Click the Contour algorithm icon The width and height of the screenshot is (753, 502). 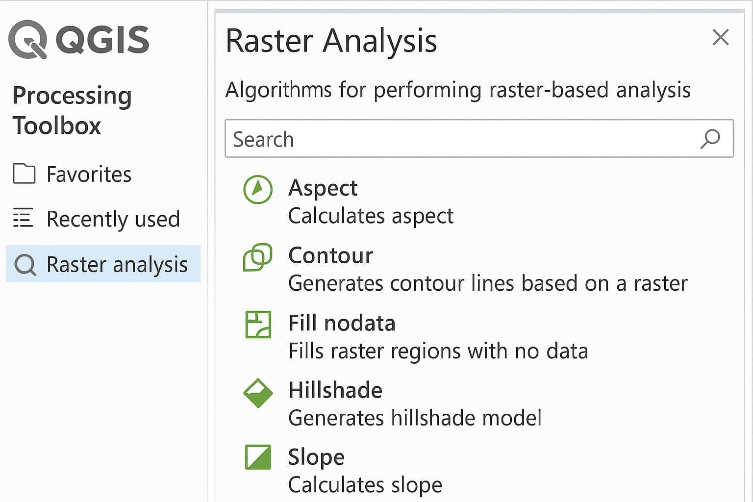257,256
